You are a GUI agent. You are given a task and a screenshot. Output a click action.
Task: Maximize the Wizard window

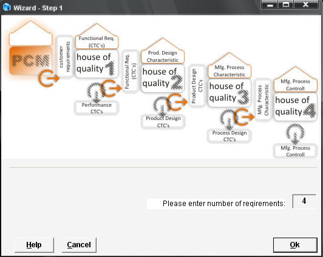tap(286, 4)
